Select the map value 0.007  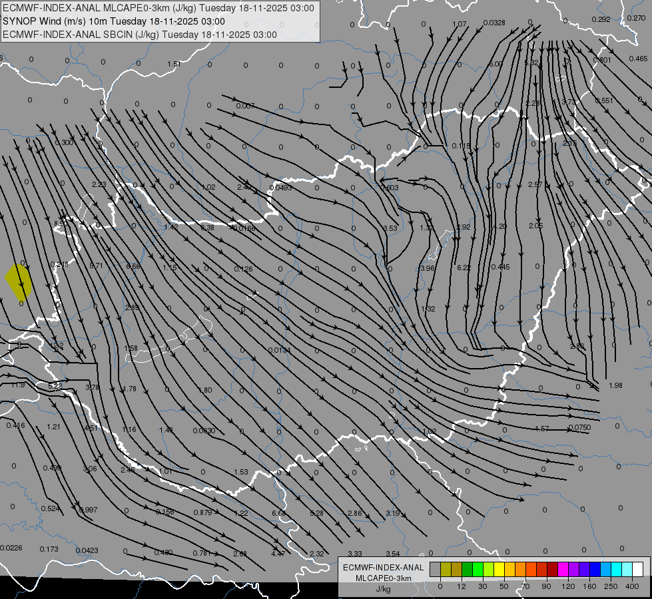pyautogui.click(x=245, y=106)
